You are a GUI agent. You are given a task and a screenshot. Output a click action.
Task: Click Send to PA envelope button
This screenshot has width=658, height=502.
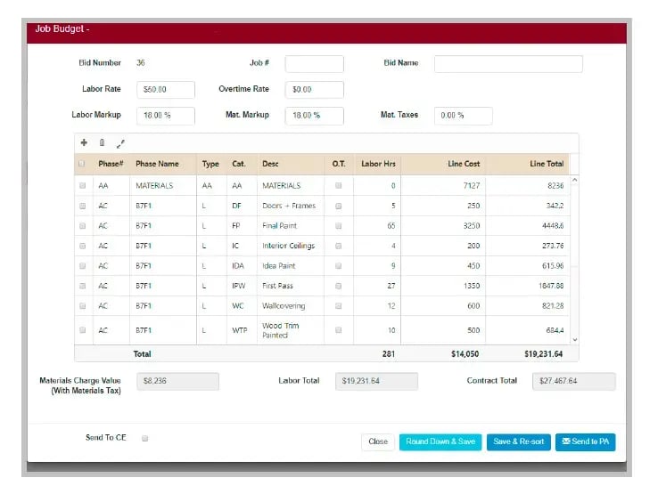(585, 441)
